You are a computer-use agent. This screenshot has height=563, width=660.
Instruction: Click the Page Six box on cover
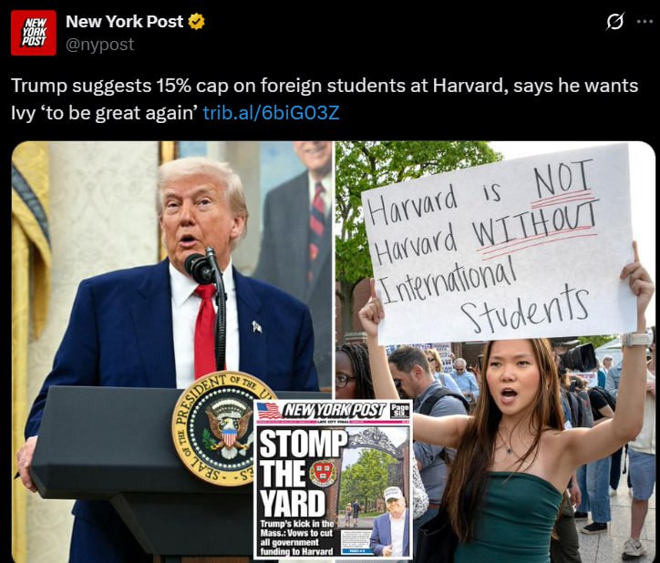(399, 410)
